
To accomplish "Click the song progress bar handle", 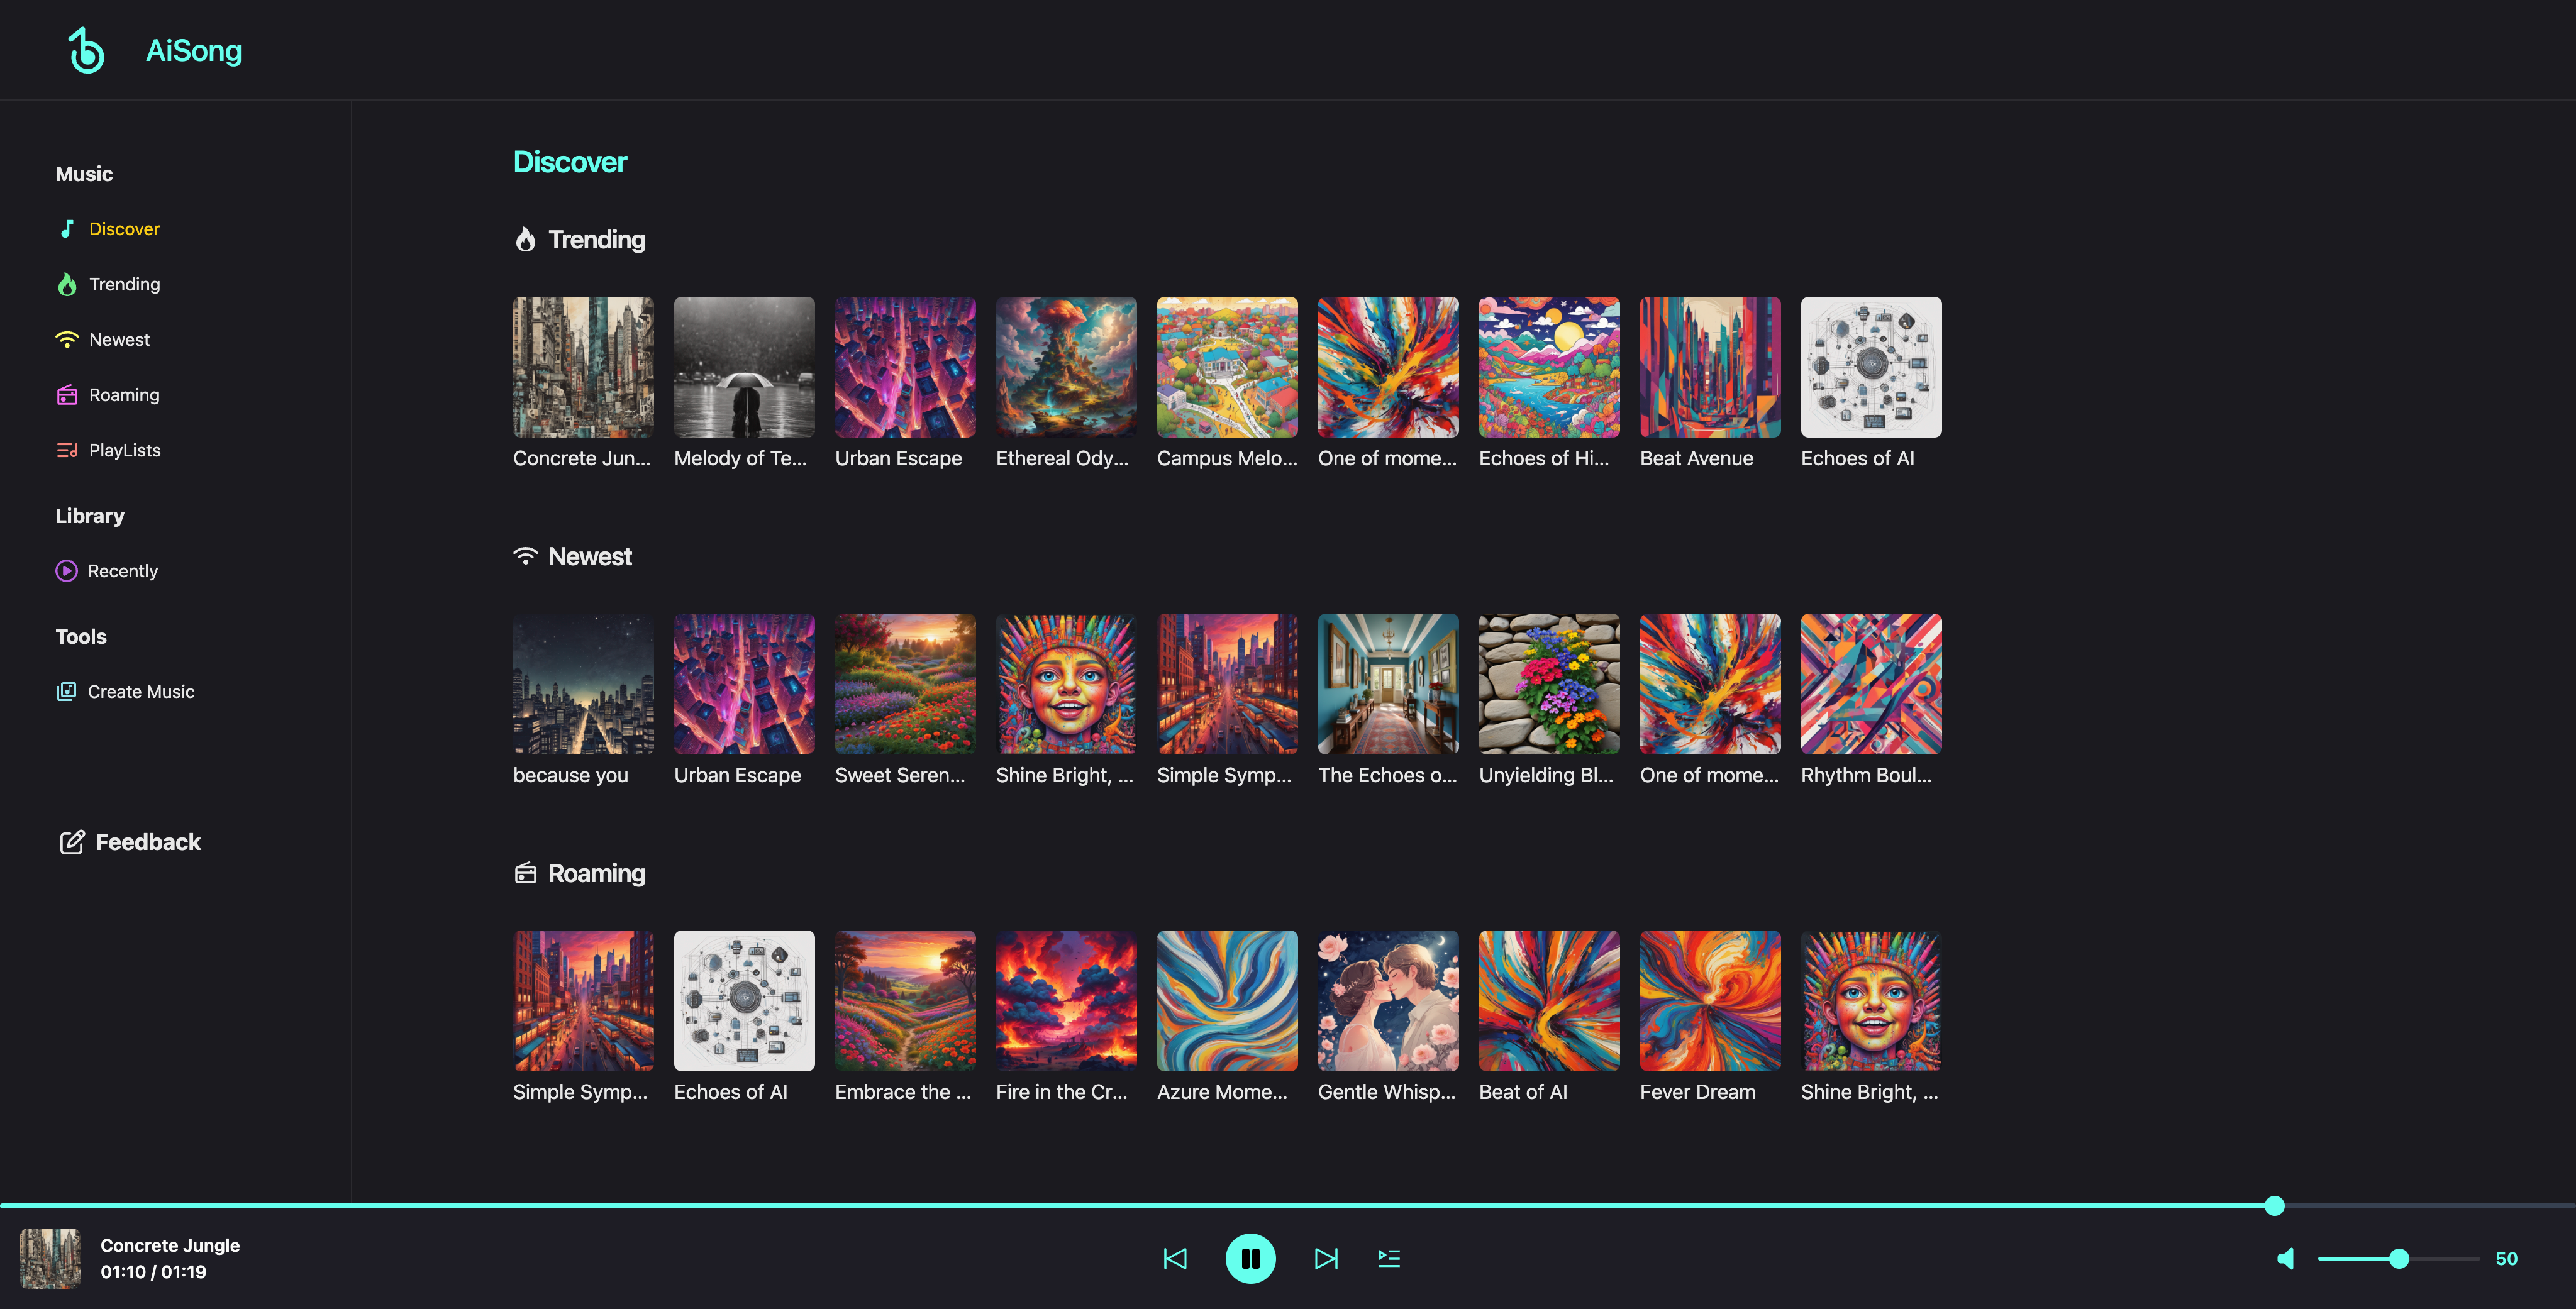I will 2274,1205.
